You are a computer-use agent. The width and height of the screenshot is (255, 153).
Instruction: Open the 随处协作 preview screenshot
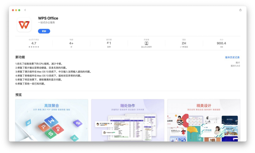[127, 120]
